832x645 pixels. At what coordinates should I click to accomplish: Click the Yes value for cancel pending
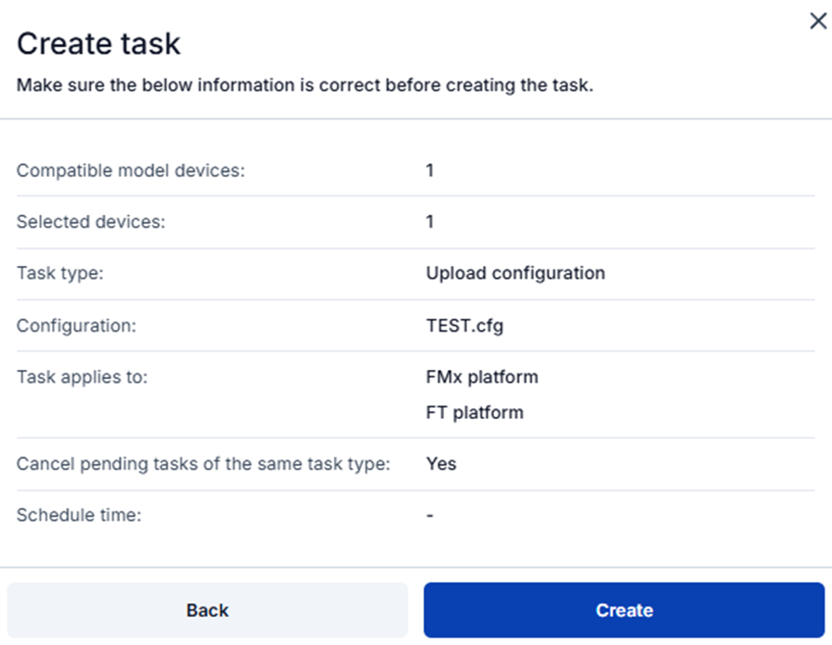tap(441, 464)
